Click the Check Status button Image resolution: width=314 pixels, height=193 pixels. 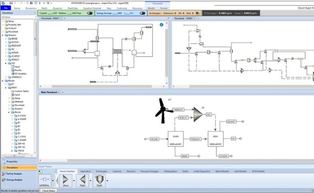tap(48, 191)
